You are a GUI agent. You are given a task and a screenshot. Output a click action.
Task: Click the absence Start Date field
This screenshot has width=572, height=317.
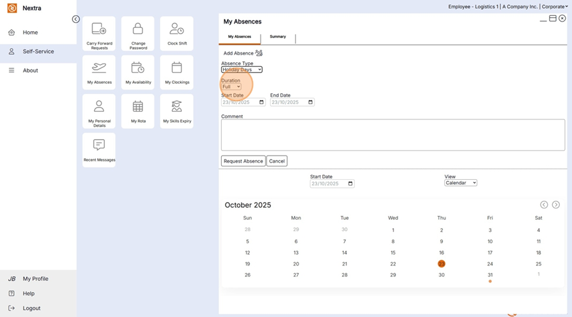(243, 102)
